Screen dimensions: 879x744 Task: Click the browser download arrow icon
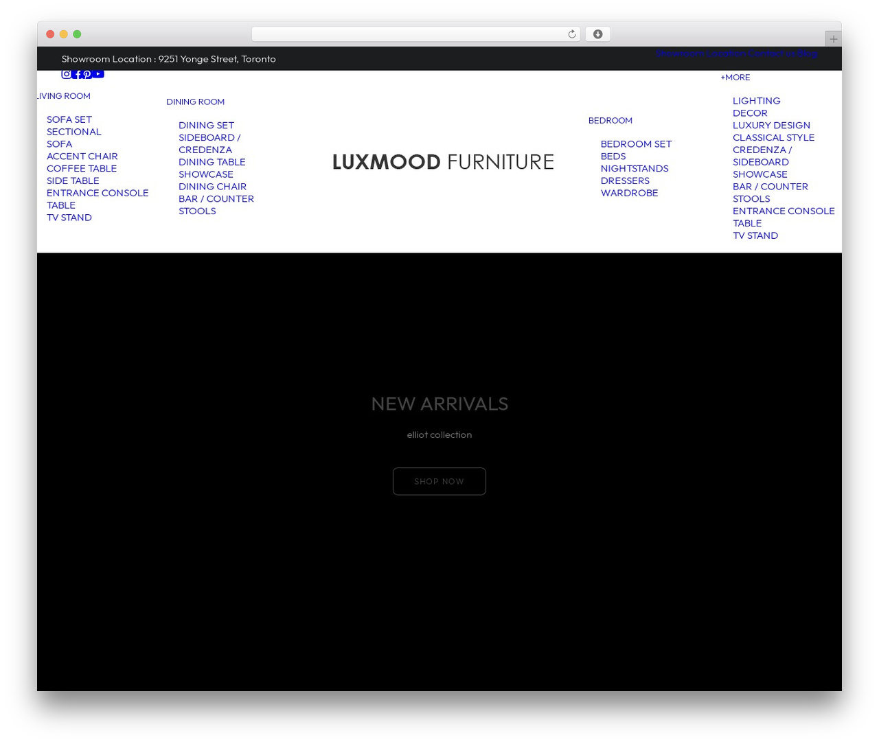[x=597, y=34]
